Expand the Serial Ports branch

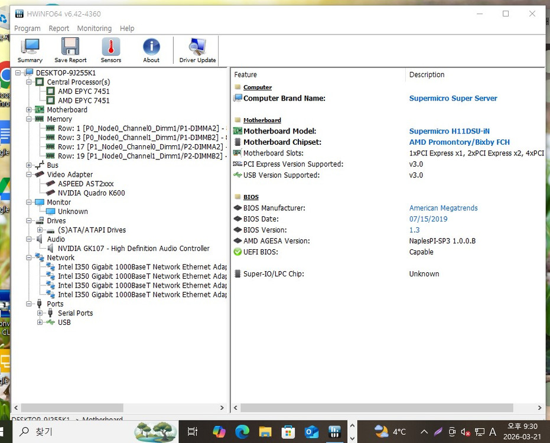40,313
